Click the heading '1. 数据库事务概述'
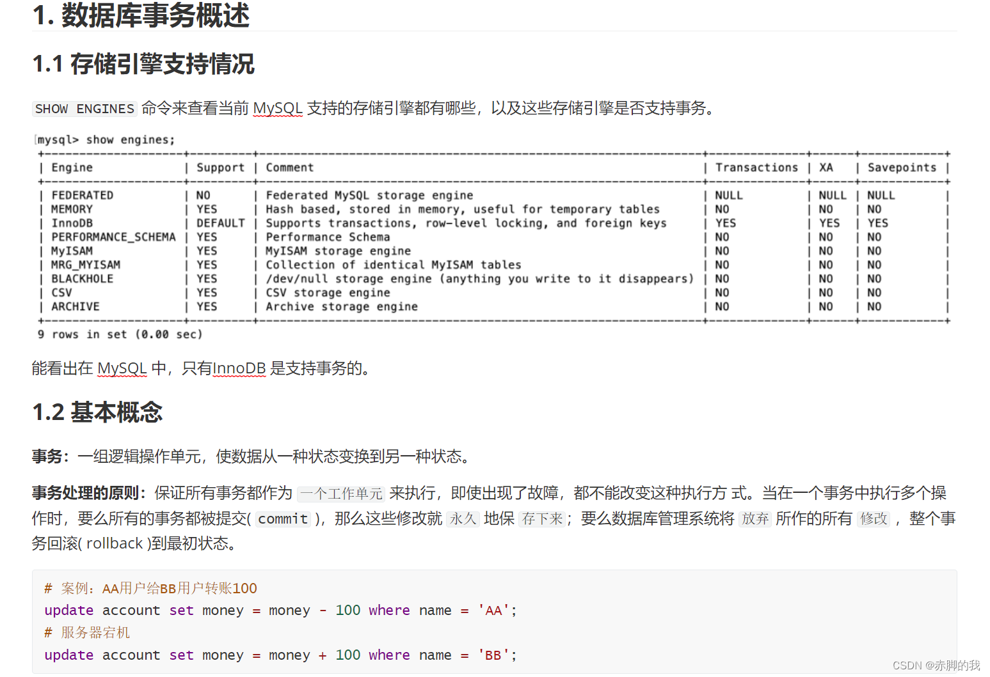The height and width of the screenshot is (677, 990). pyautogui.click(x=141, y=15)
